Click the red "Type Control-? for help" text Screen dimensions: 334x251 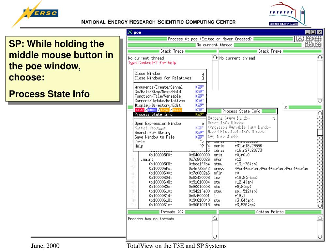(x=152, y=63)
